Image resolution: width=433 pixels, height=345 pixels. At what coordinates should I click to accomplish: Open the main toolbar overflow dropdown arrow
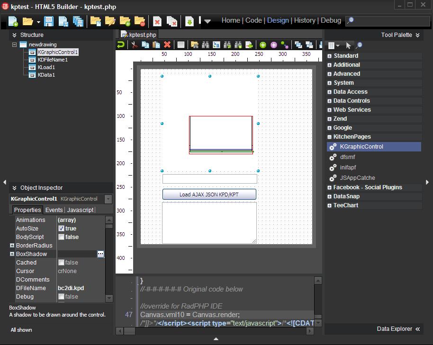(x=207, y=21)
